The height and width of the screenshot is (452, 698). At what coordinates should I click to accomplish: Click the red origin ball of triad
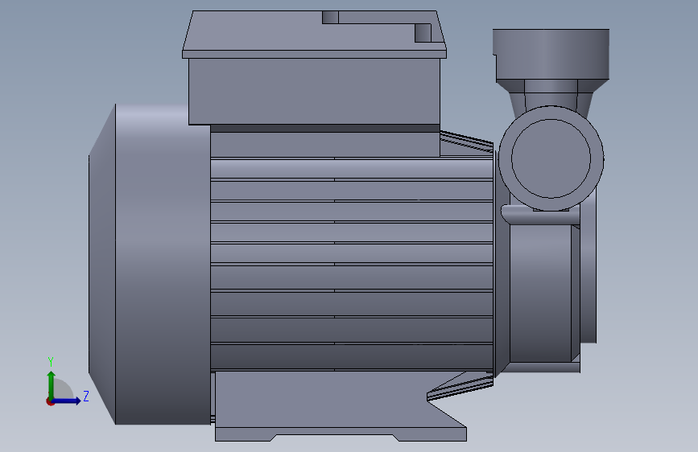[x=50, y=401]
